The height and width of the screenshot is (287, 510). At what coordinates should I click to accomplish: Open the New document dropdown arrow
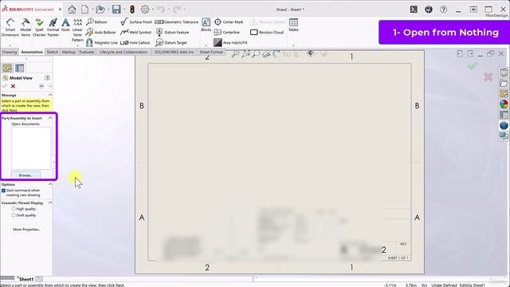click(x=92, y=10)
